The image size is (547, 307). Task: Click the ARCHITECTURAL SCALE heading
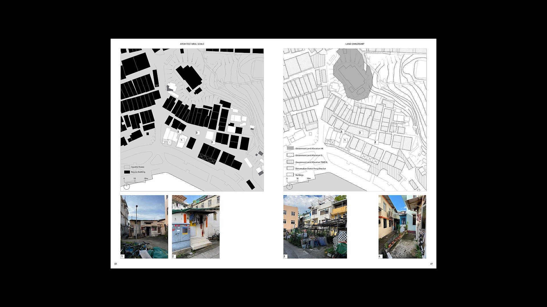pyautogui.click(x=192, y=44)
